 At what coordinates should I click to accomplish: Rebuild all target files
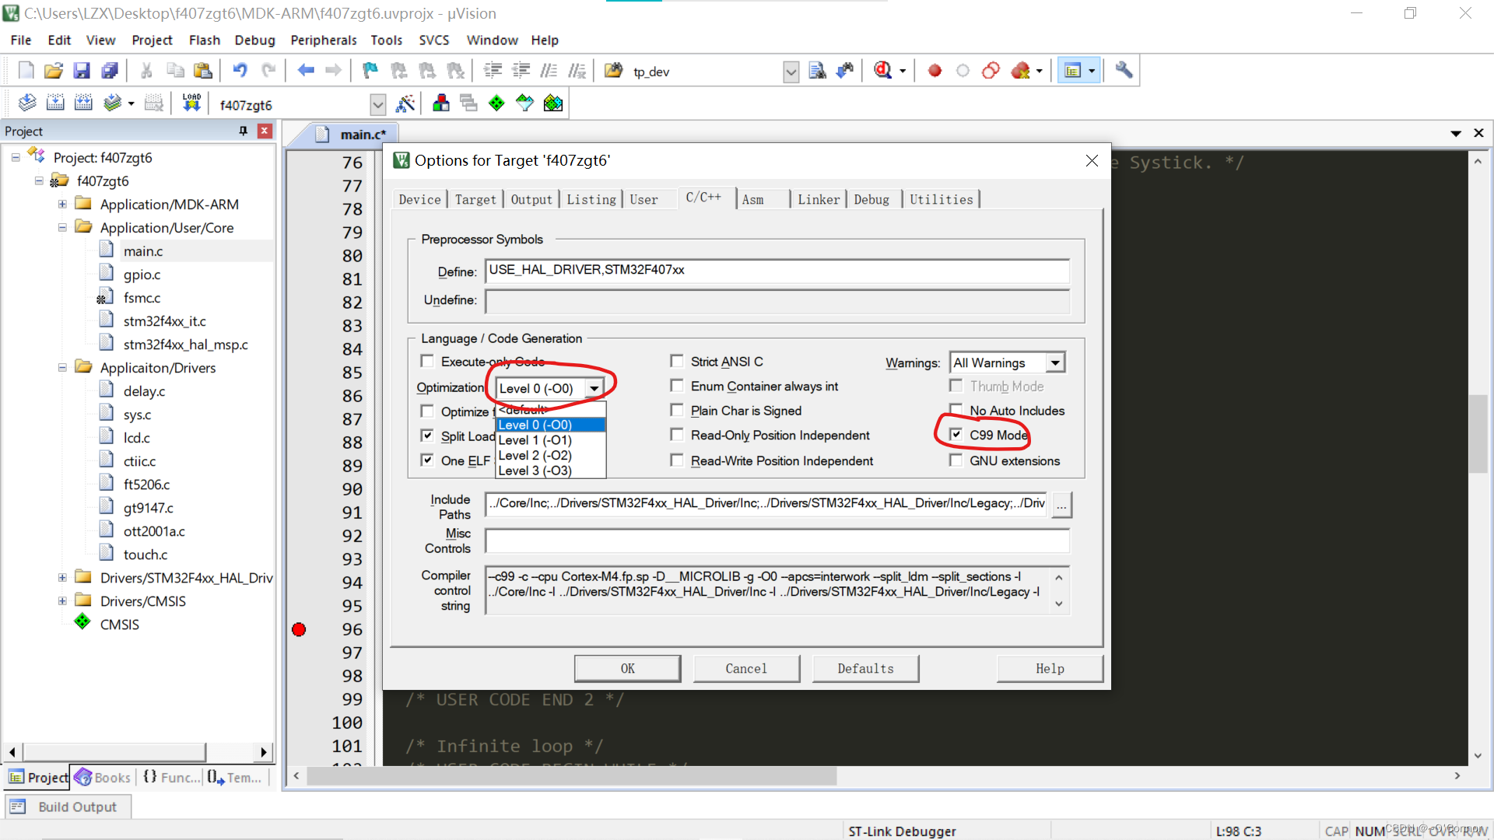(x=83, y=103)
